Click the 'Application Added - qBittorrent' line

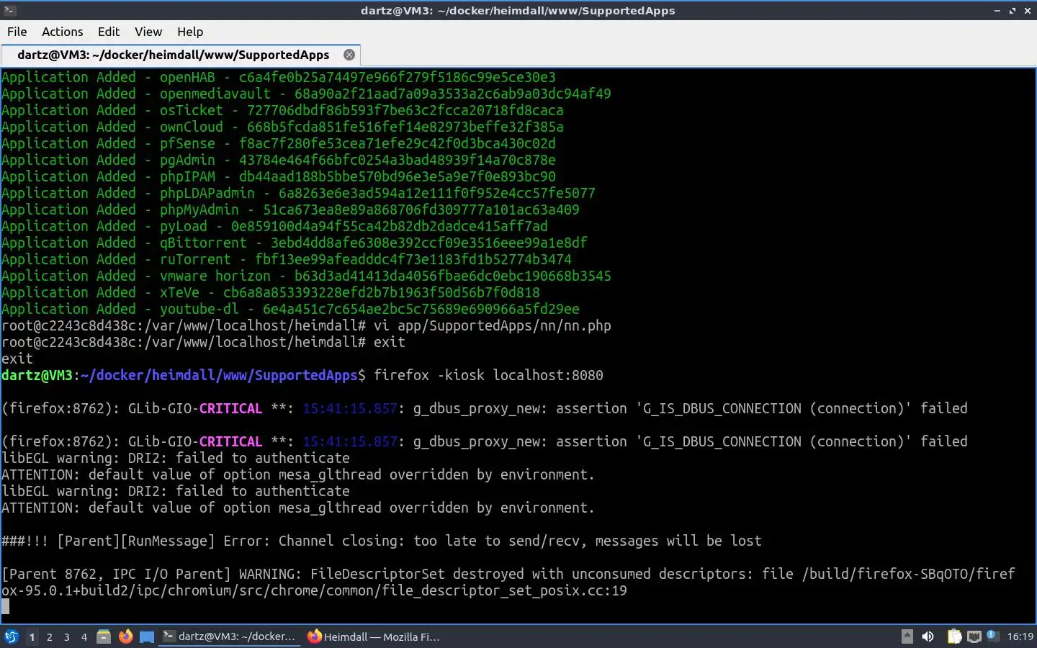(295, 243)
